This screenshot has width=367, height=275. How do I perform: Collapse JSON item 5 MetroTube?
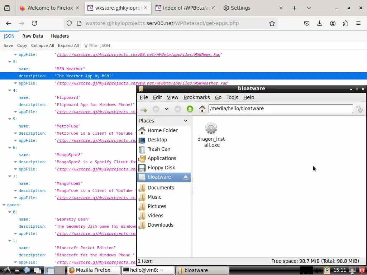coord(10,119)
